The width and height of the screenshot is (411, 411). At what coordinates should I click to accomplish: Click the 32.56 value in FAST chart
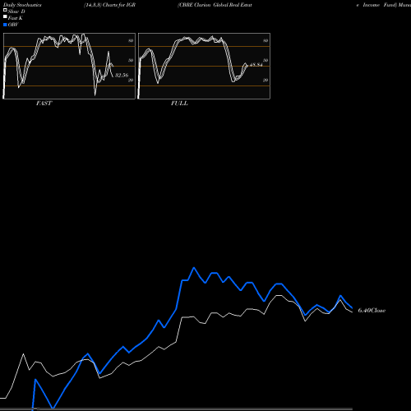tap(122, 75)
